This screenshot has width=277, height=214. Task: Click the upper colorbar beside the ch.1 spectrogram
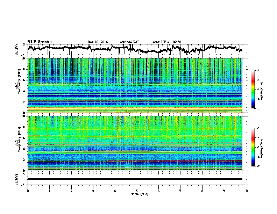253,90
